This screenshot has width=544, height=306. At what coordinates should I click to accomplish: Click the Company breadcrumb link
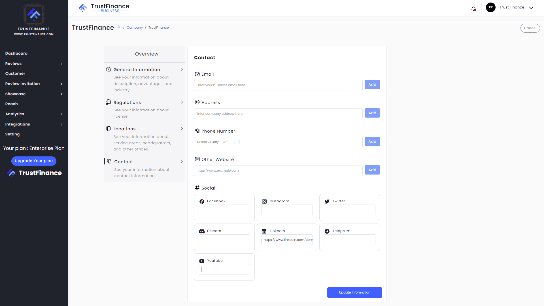[x=135, y=27]
